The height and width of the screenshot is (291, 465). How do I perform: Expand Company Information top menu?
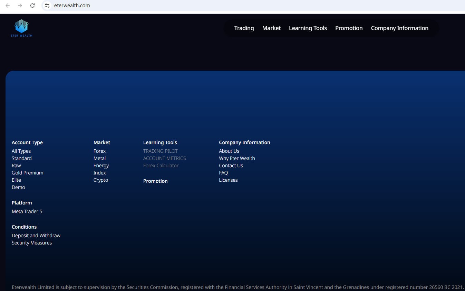point(399,28)
